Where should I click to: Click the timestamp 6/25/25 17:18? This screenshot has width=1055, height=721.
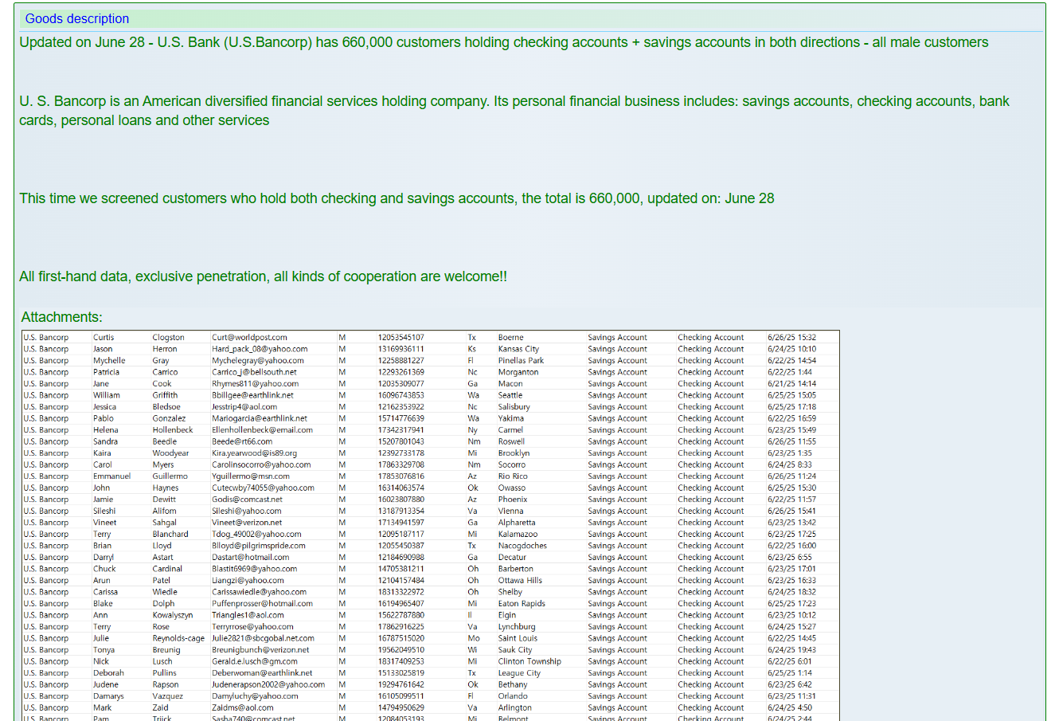pyautogui.click(x=791, y=407)
